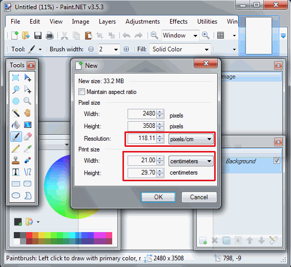
Task: Select the Pan hand tool
Action: tap(27, 113)
